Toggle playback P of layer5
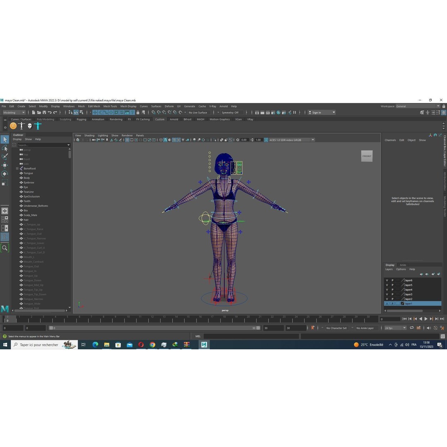The image size is (447, 447). click(392, 285)
